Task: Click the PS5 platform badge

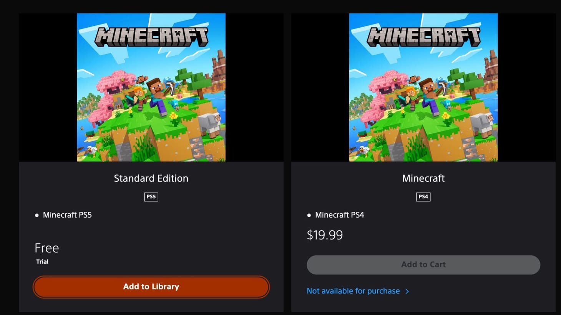Action: tap(151, 196)
